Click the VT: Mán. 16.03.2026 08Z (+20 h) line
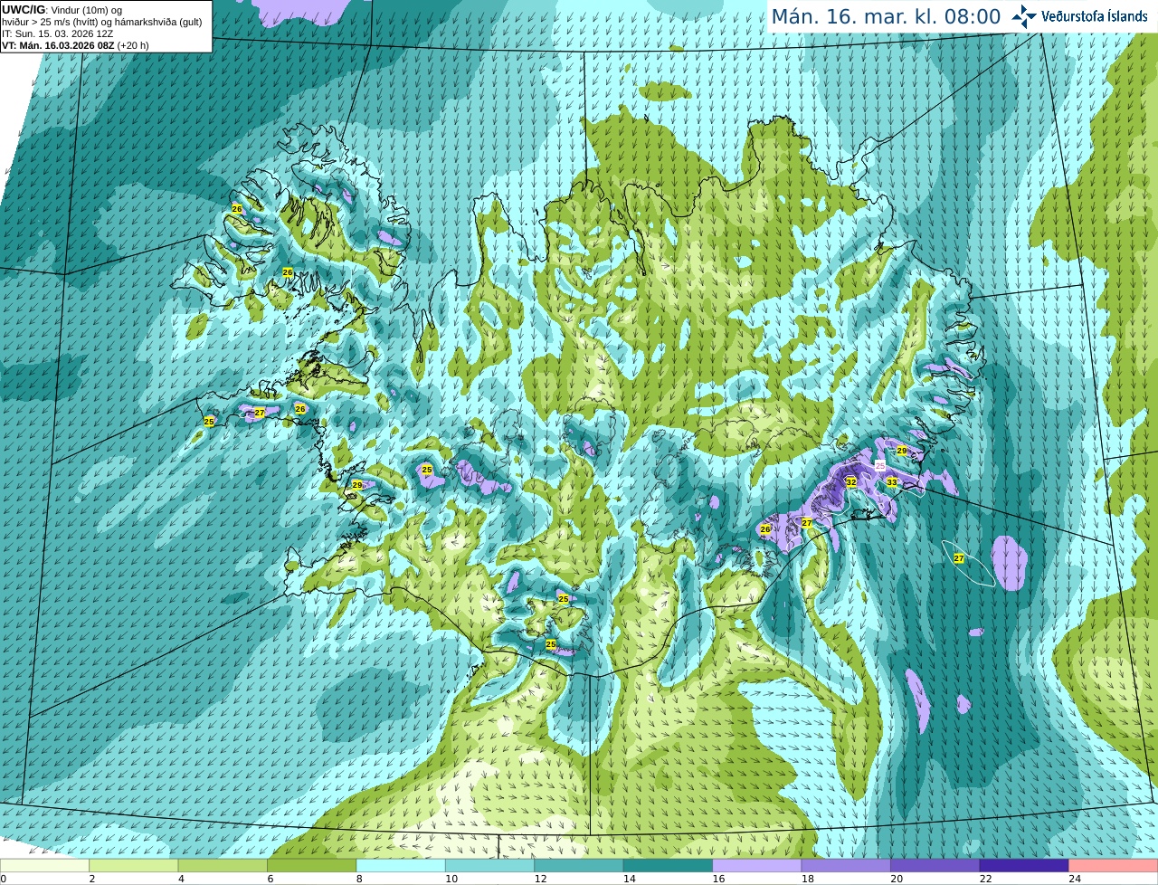Screen dimensions: 1158x885 (x=75, y=45)
